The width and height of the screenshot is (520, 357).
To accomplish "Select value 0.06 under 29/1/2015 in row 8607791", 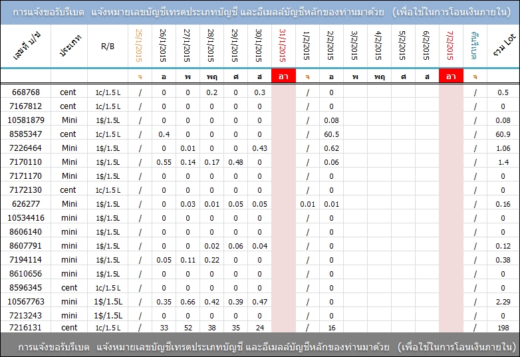I will (235, 246).
